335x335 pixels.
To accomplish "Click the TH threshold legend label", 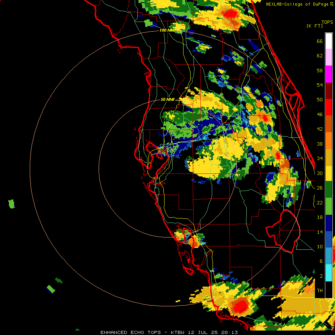I will [320, 290].
